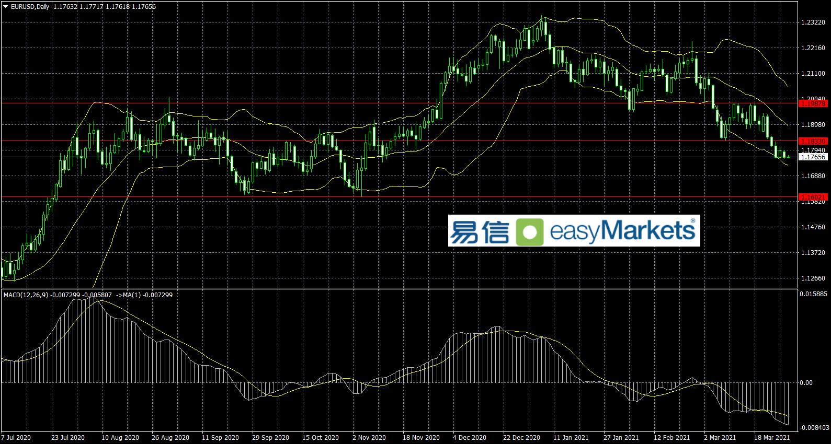The image size is (831, 444).
Task: Click the triangle arrow beside EURUSD,Daily
Action: pos(6,7)
